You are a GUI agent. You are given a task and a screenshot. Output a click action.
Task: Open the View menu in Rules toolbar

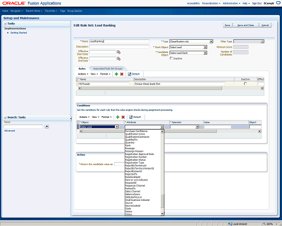point(94,74)
